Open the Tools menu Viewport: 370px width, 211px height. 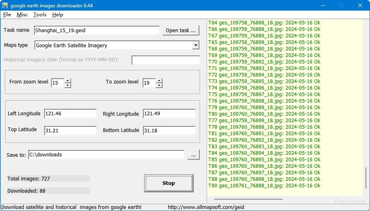[40, 15]
